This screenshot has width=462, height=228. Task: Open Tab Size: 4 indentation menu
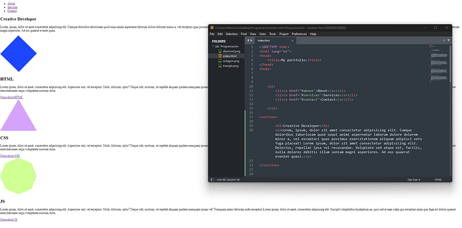tap(414, 180)
